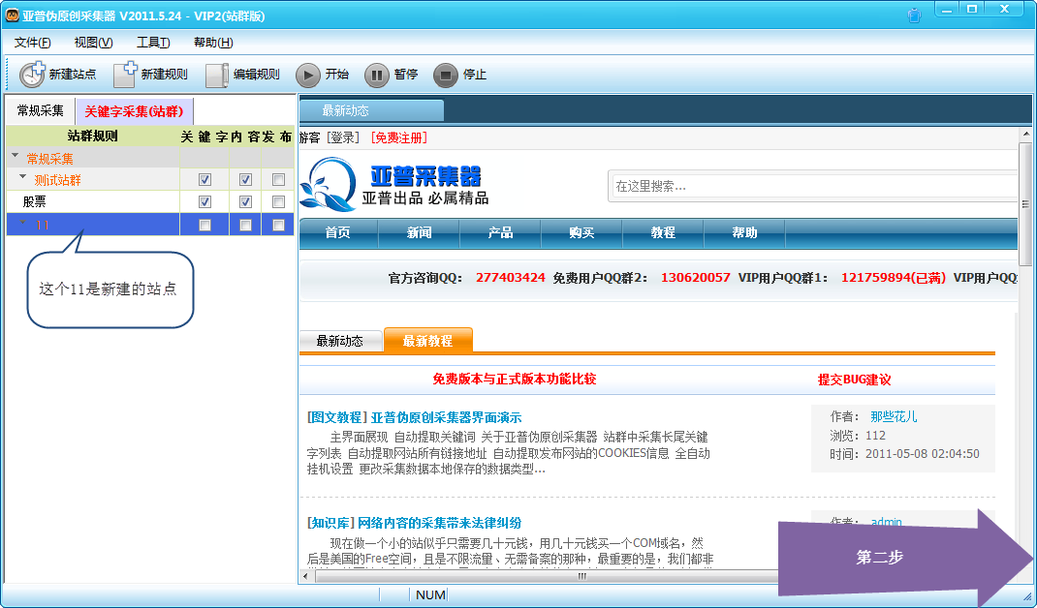
Task: Start collection with 开始 button
Action: (x=322, y=75)
